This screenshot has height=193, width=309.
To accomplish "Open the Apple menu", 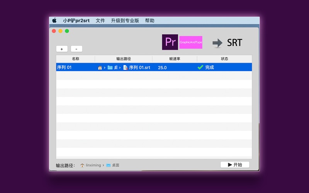I will tap(54, 20).
